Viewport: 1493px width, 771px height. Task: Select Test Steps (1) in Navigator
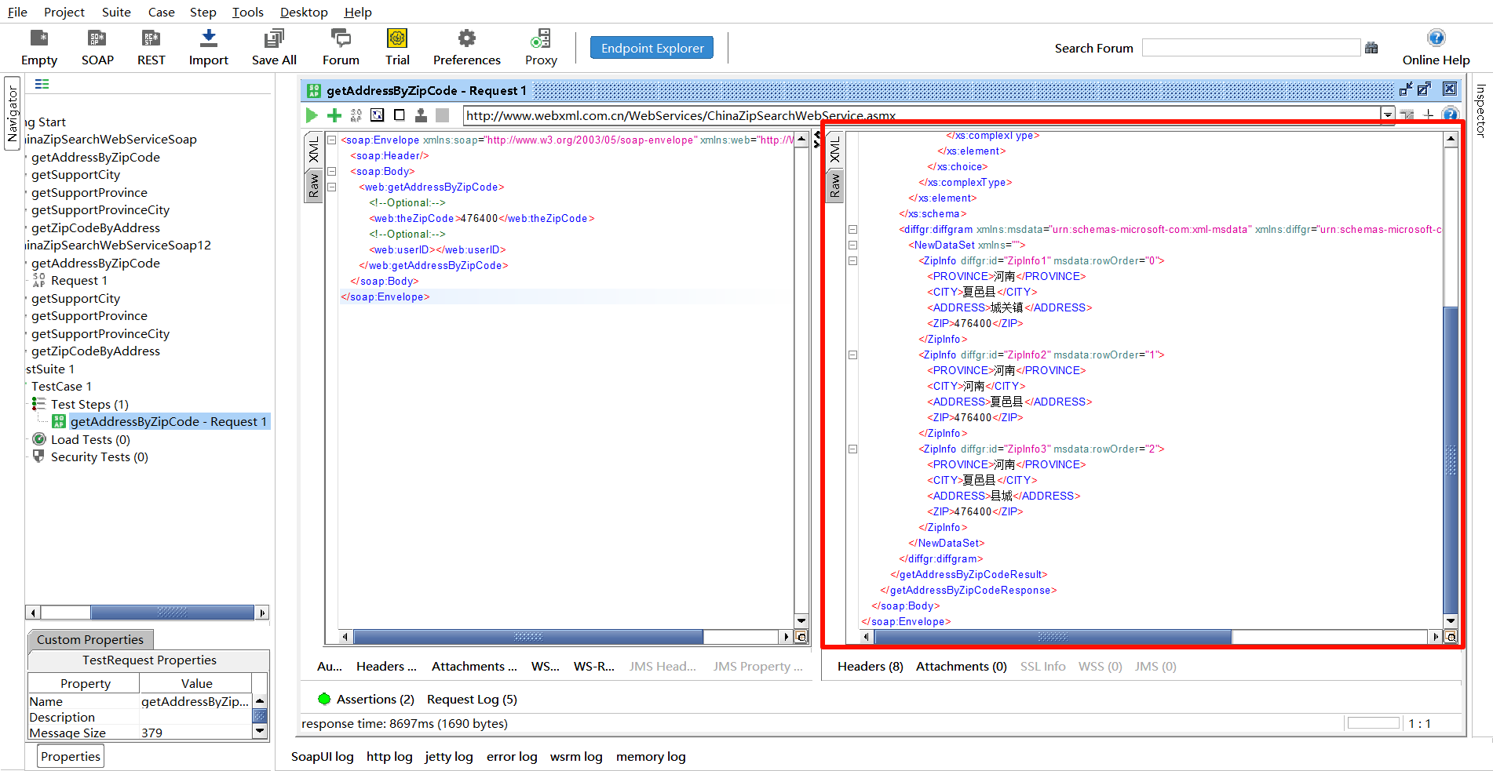[89, 405]
